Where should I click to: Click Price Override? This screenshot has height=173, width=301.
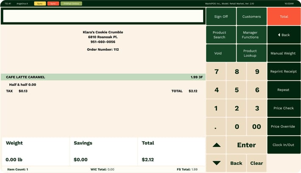point(284,126)
